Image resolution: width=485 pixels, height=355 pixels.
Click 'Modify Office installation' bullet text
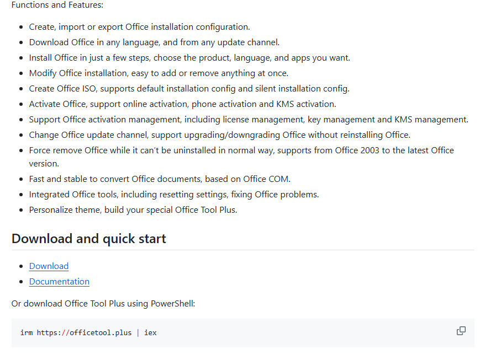click(159, 73)
